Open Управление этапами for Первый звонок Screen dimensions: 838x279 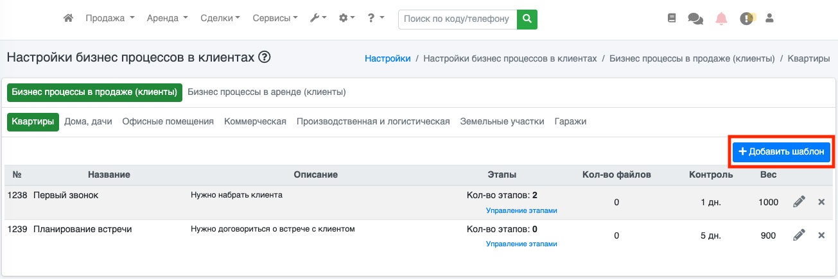click(521, 210)
